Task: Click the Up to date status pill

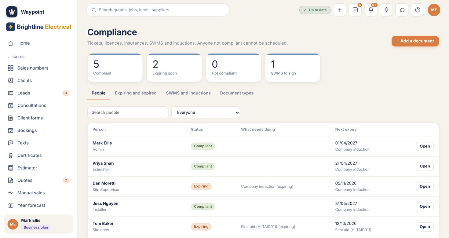Action: 315,10
